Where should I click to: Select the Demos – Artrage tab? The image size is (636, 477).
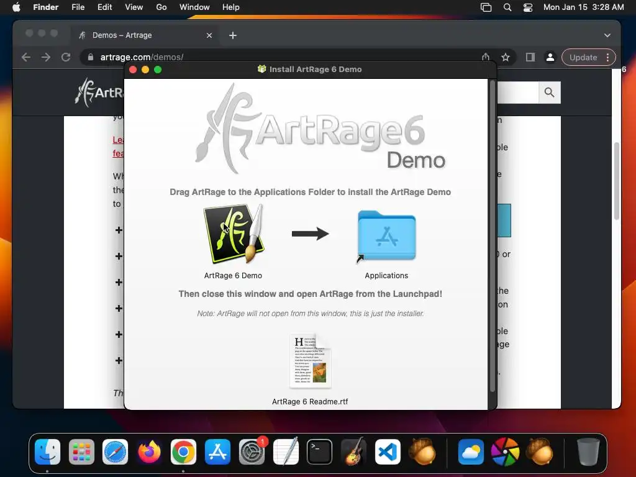tap(144, 35)
